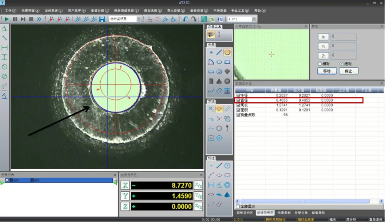Image resolution: width=385 pixels, height=222 pixels.
Task: Select the 相对 radio button
Action: click(x=320, y=64)
